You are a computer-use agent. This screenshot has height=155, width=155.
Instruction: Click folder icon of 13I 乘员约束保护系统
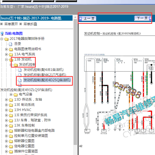(11, 115)
